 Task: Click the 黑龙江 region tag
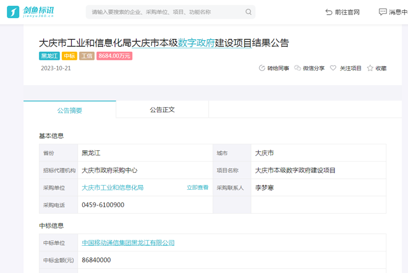(50, 56)
